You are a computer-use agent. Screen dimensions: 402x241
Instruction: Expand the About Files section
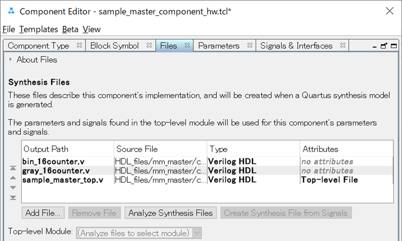point(10,60)
